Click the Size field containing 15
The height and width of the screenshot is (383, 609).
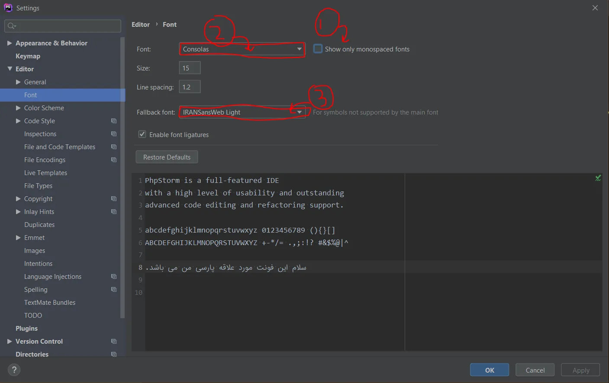click(190, 68)
